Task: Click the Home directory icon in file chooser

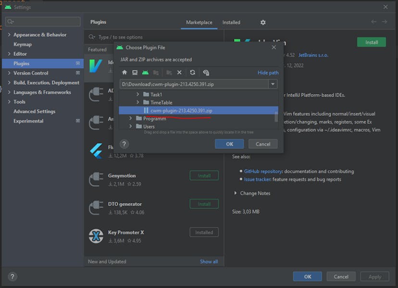Action: pyautogui.click(x=124, y=72)
